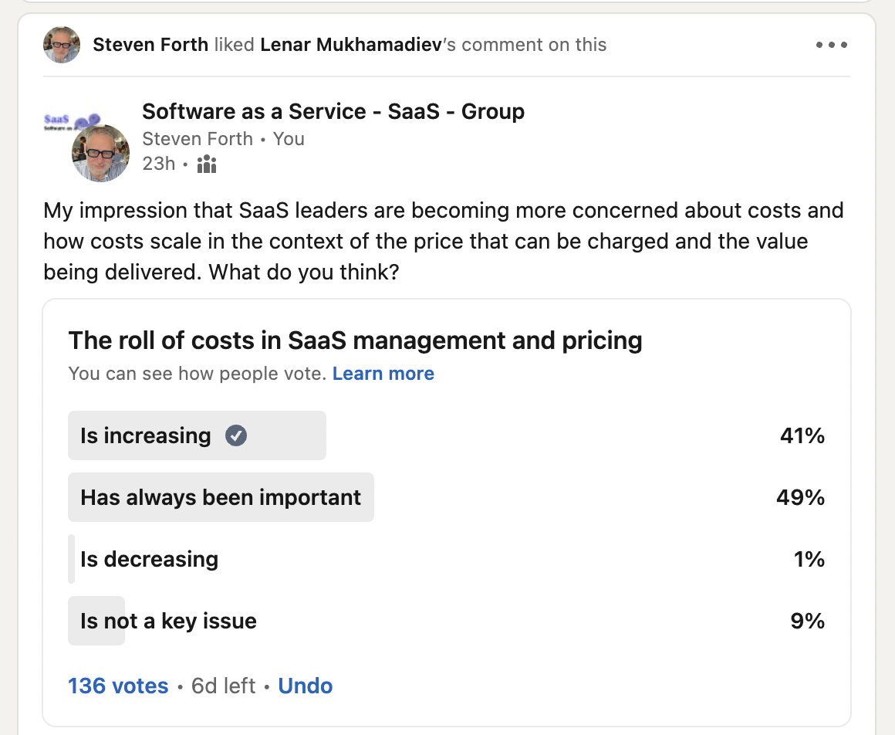Select "Has always been important" poll option

coord(221,497)
